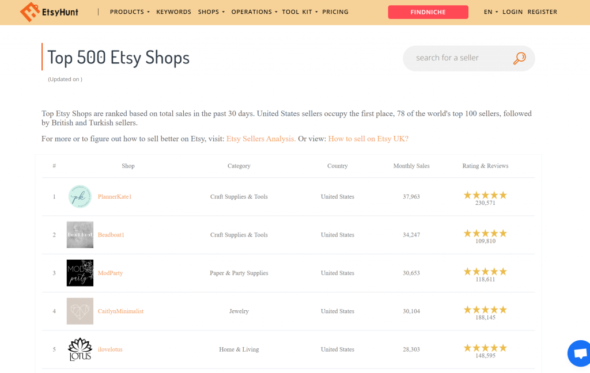The width and height of the screenshot is (590, 373).
Task: Open the PRICING page from the menu
Action: pos(335,12)
